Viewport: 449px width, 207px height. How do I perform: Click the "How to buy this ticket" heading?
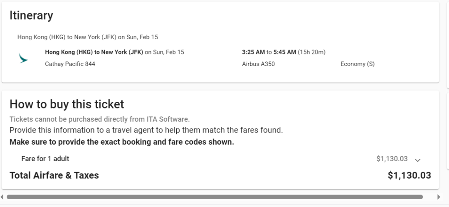tap(67, 104)
